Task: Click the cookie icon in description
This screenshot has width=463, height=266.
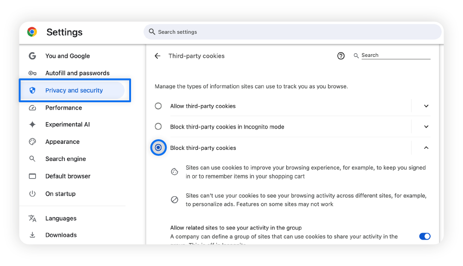Action: click(x=175, y=172)
